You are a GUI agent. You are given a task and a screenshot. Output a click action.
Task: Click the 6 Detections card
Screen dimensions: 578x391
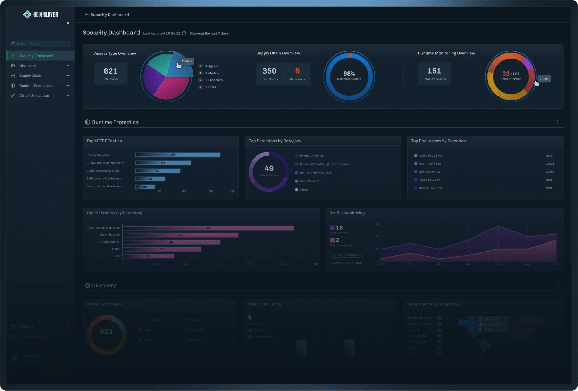click(298, 74)
